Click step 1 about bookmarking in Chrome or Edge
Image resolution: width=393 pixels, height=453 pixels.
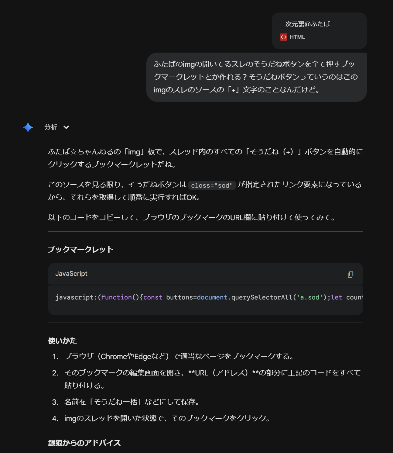pos(179,356)
